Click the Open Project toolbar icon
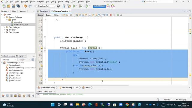Screen dimensions: 192x108 [13, 6]
